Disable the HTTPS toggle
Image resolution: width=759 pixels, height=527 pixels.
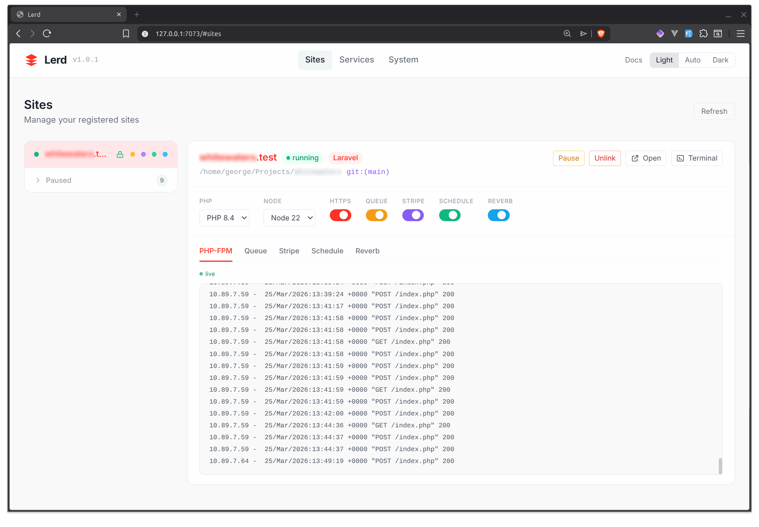point(340,215)
